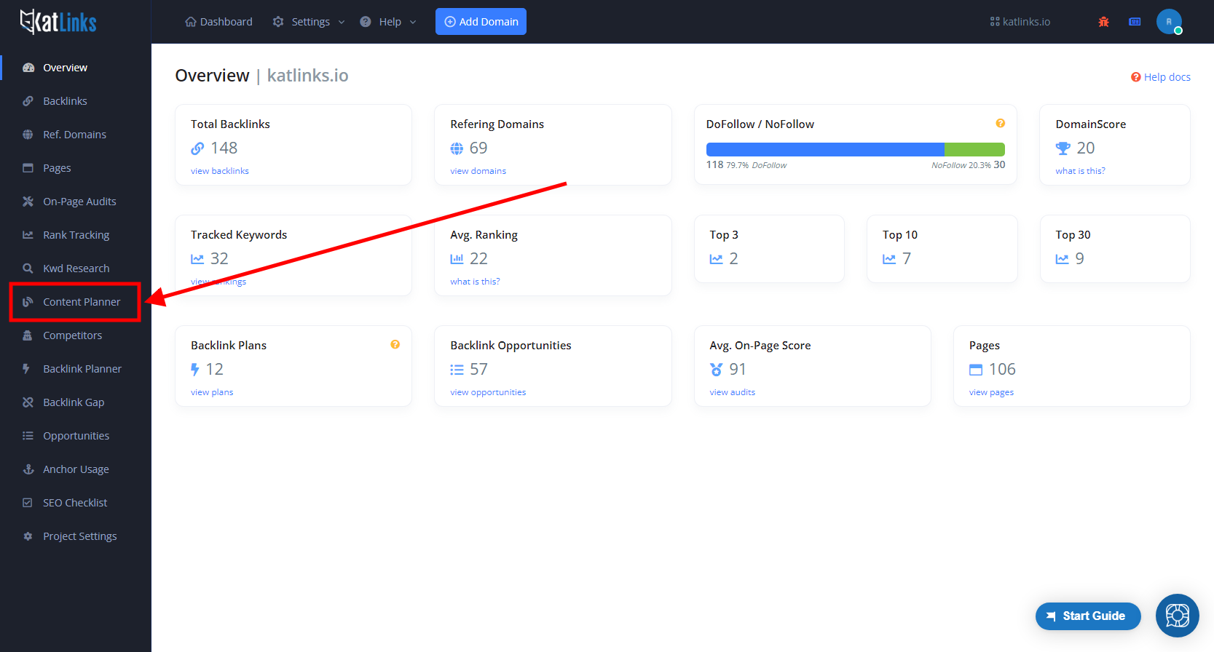Click the Total Backlinks chain icon

tap(197, 148)
